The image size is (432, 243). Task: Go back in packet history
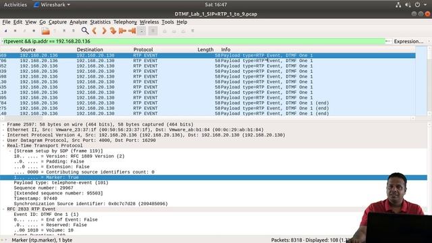pos(94,31)
